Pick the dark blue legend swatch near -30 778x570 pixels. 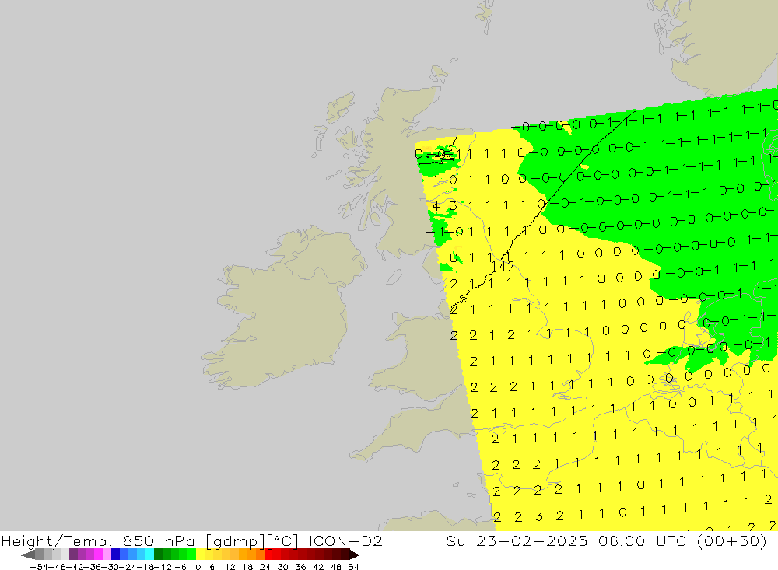(x=116, y=554)
